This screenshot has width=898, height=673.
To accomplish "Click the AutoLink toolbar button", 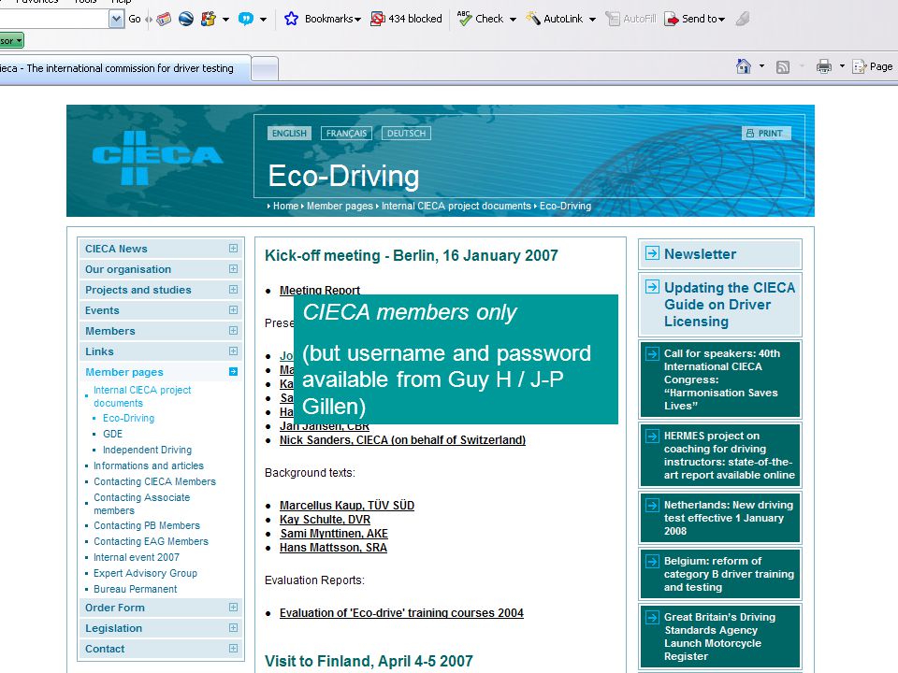I will 555,19.
